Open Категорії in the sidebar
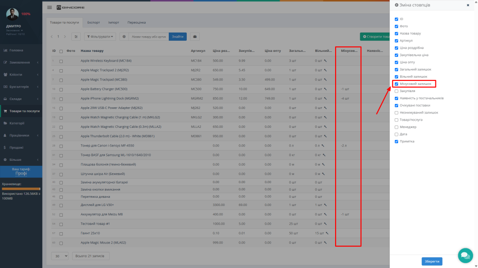 coord(21,123)
